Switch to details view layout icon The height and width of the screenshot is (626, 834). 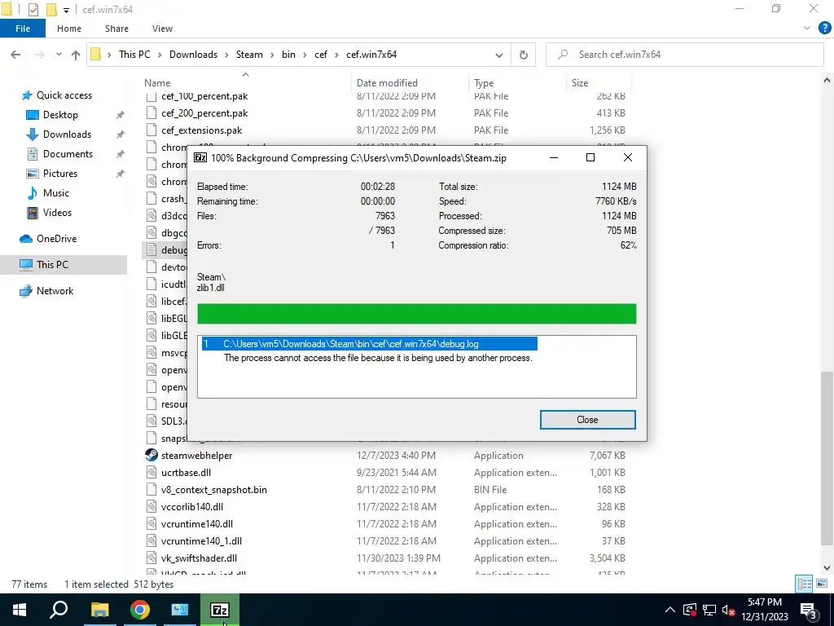[x=804, y=584]
